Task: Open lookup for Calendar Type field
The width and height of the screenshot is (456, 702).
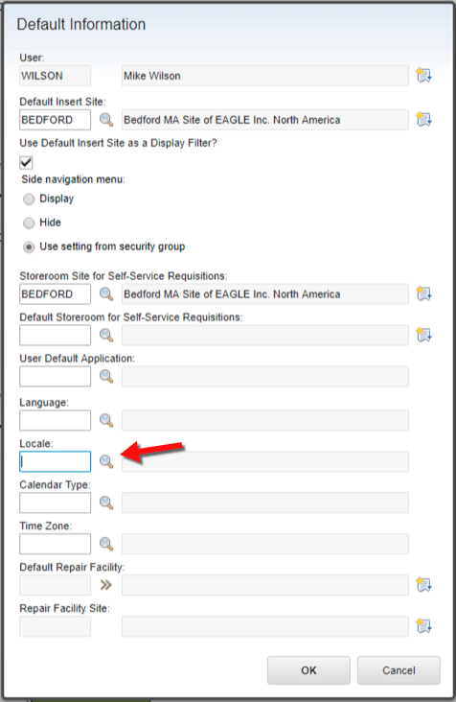Action: point(106,503)
